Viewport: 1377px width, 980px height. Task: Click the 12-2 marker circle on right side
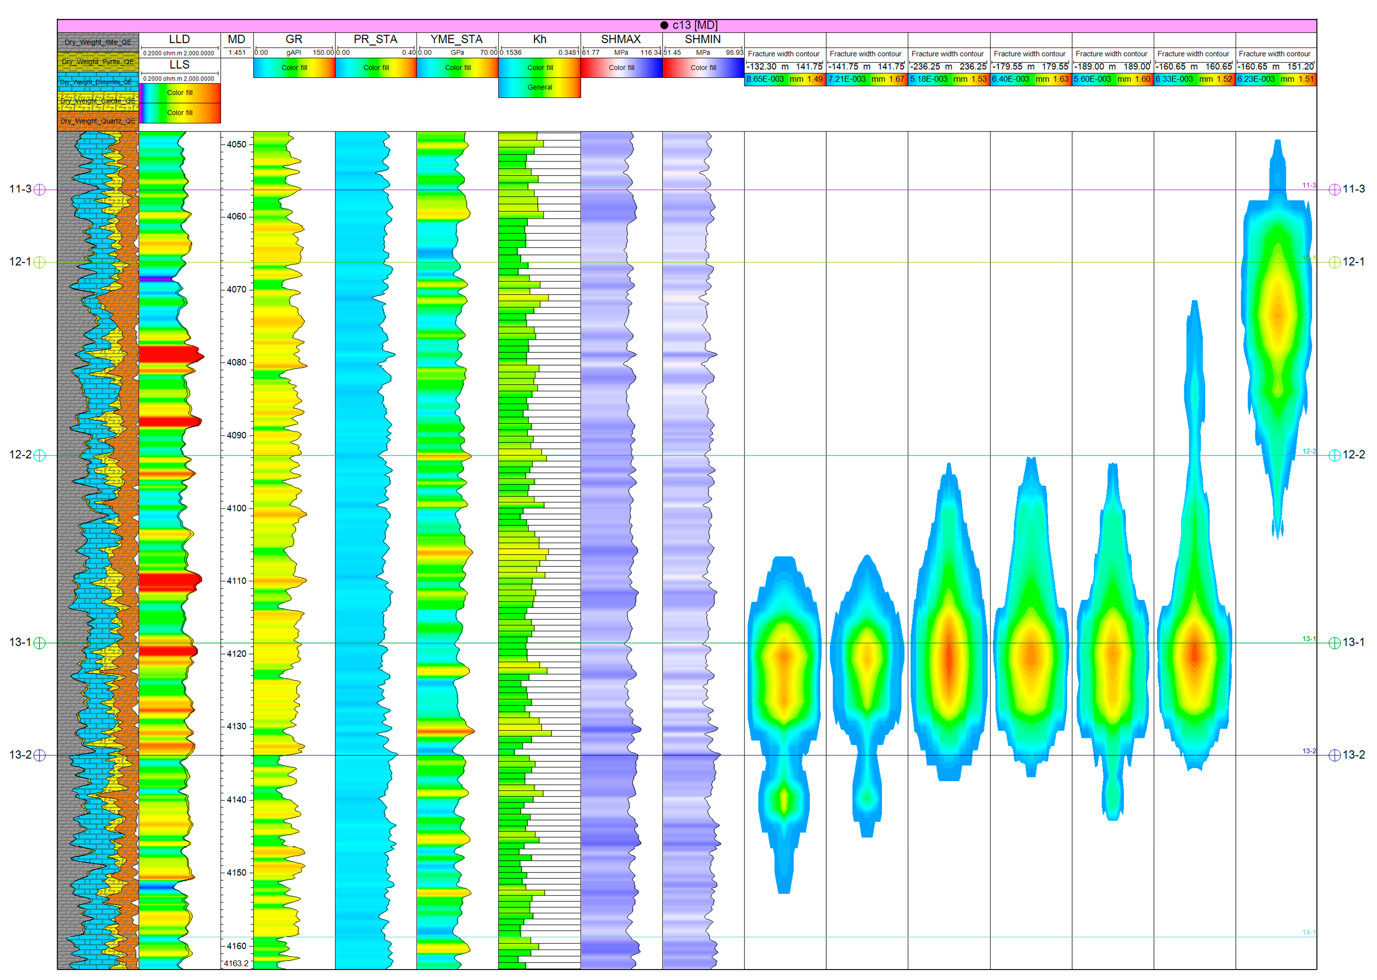1335,456
